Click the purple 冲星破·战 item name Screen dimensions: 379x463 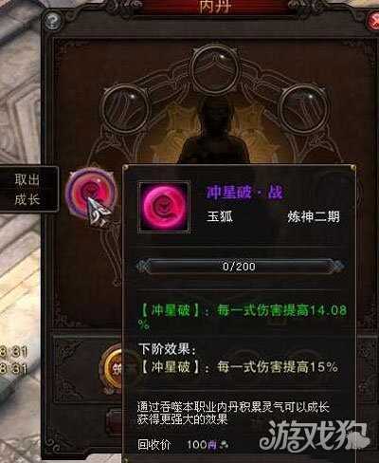pos(244,193)
